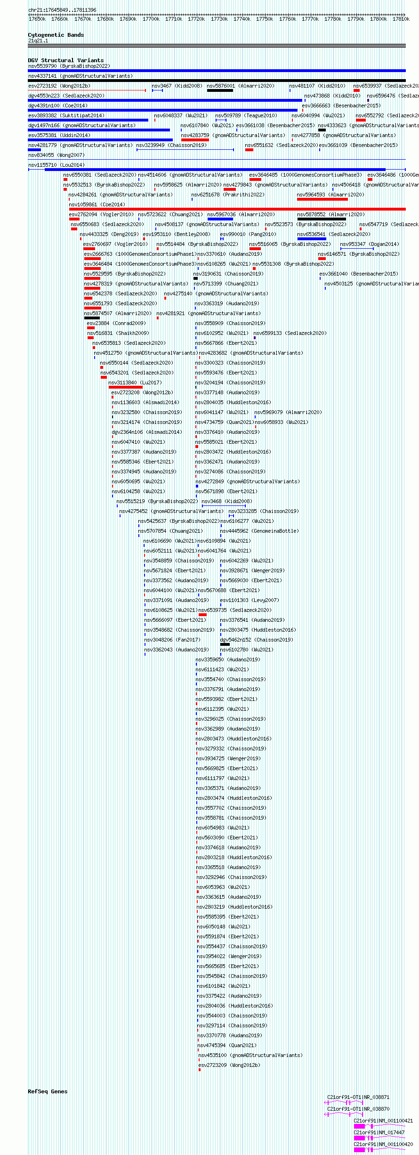The width and height of the screenshot is (419, 1155).
Task: Select the nsv5964593 (Almarri2020) red bar
Action: [x=322, y=199]
